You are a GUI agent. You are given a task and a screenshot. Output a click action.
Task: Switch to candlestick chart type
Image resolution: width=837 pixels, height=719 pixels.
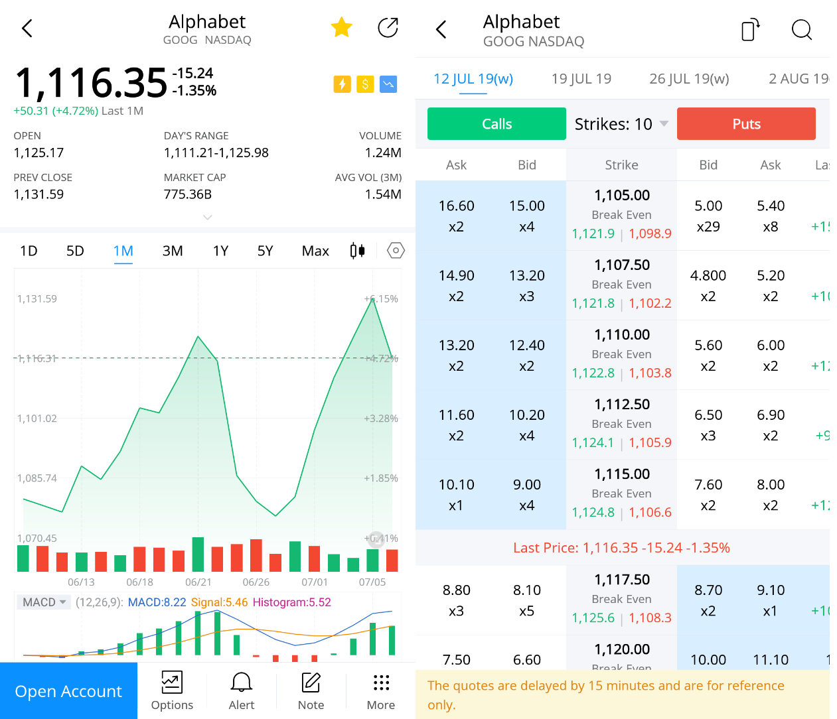(x=357, y=251)
